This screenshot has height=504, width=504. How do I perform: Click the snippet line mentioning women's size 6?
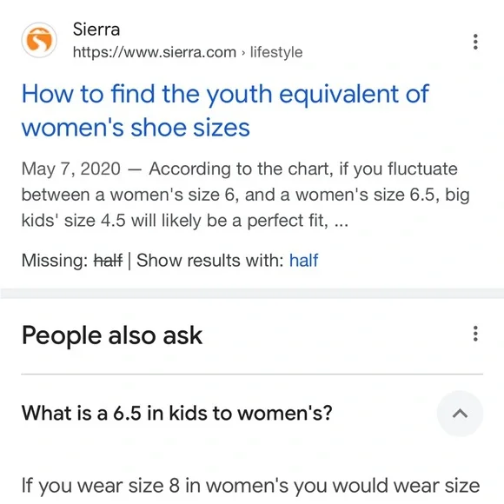[x=246, y=196]
